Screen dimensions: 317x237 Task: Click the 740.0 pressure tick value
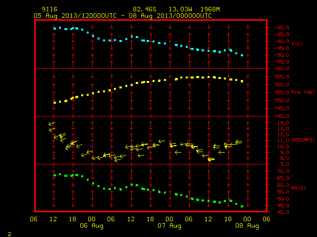[282, 117]
